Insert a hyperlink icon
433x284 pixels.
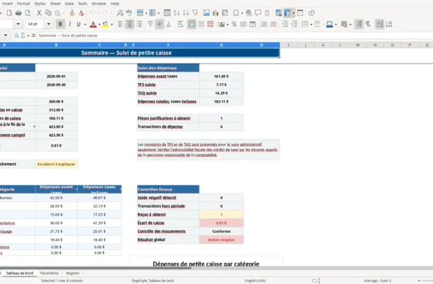click(x=248, y=13)
